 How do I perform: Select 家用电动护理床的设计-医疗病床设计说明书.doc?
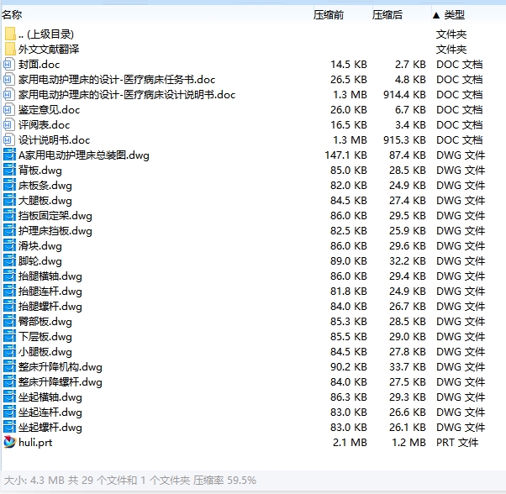(x=127, y=94)
